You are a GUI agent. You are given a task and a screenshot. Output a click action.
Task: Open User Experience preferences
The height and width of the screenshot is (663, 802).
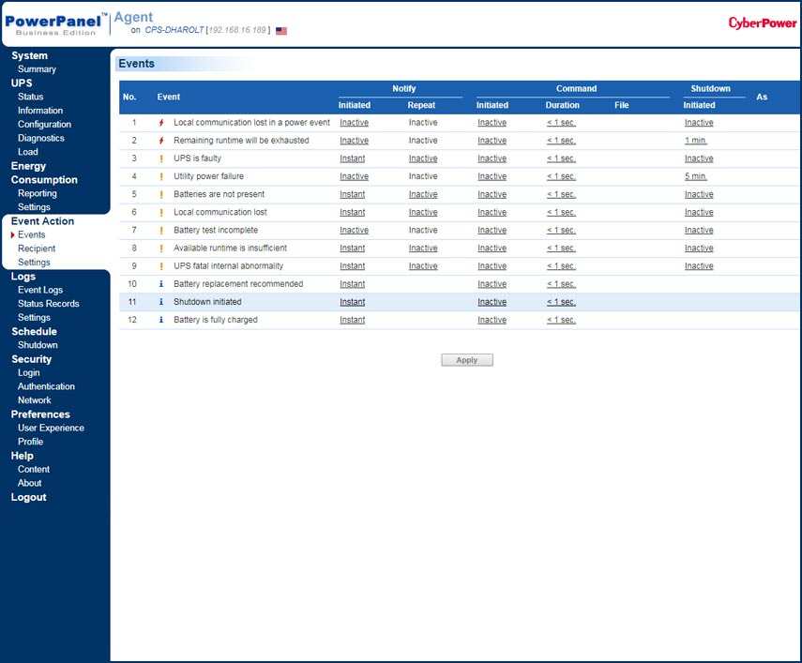click(x=52, y=428)
